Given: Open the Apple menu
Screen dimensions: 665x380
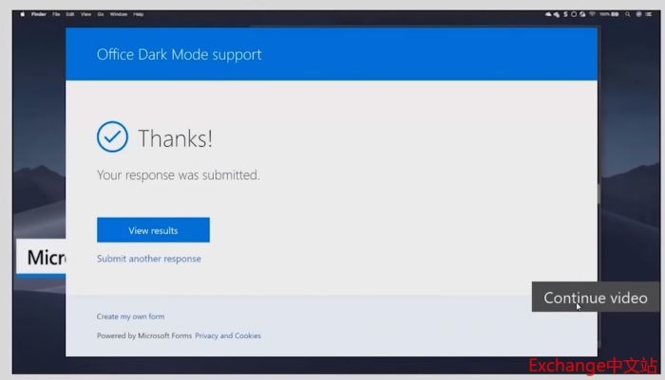Looking at the screenshot, I should pyautogui.click(x=23, y=15).
